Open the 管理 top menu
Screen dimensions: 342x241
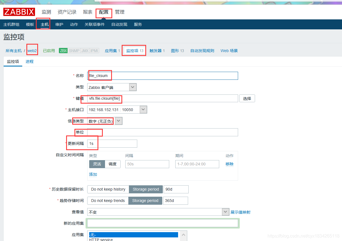tap(120, 12)
